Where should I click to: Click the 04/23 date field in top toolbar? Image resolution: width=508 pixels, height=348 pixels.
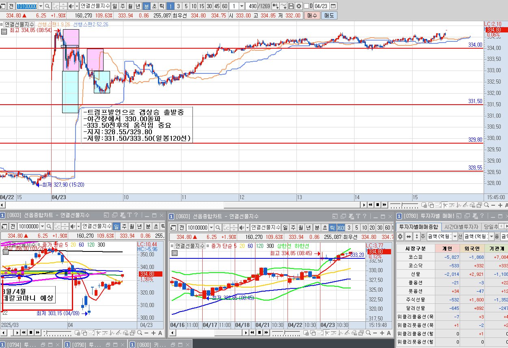click(x=321, y=6)
